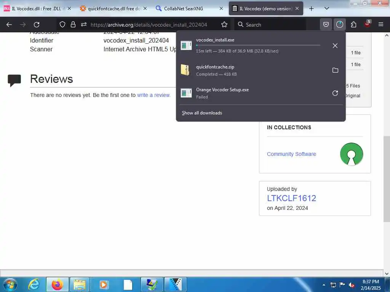Select 'vocodex_install_202404' identifier text
Viewport: 390px width, 292px height.
136,40
